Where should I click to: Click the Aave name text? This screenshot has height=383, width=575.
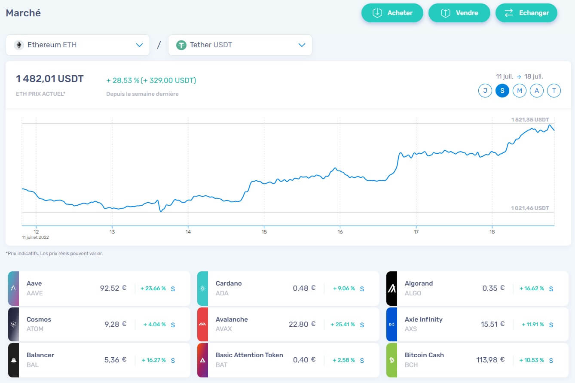pyautogui.click(x=34, y=283)
